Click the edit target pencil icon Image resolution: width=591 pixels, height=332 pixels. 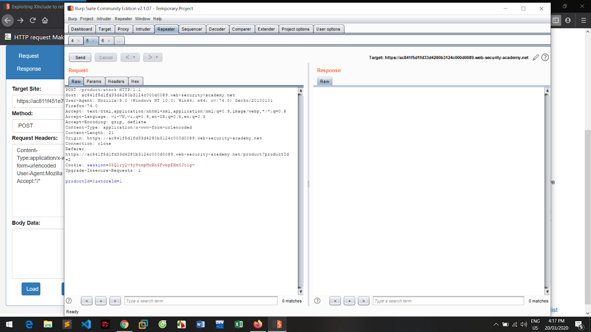[536, 58]
